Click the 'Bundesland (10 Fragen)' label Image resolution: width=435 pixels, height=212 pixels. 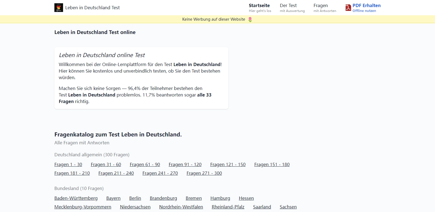coord(79,188)
